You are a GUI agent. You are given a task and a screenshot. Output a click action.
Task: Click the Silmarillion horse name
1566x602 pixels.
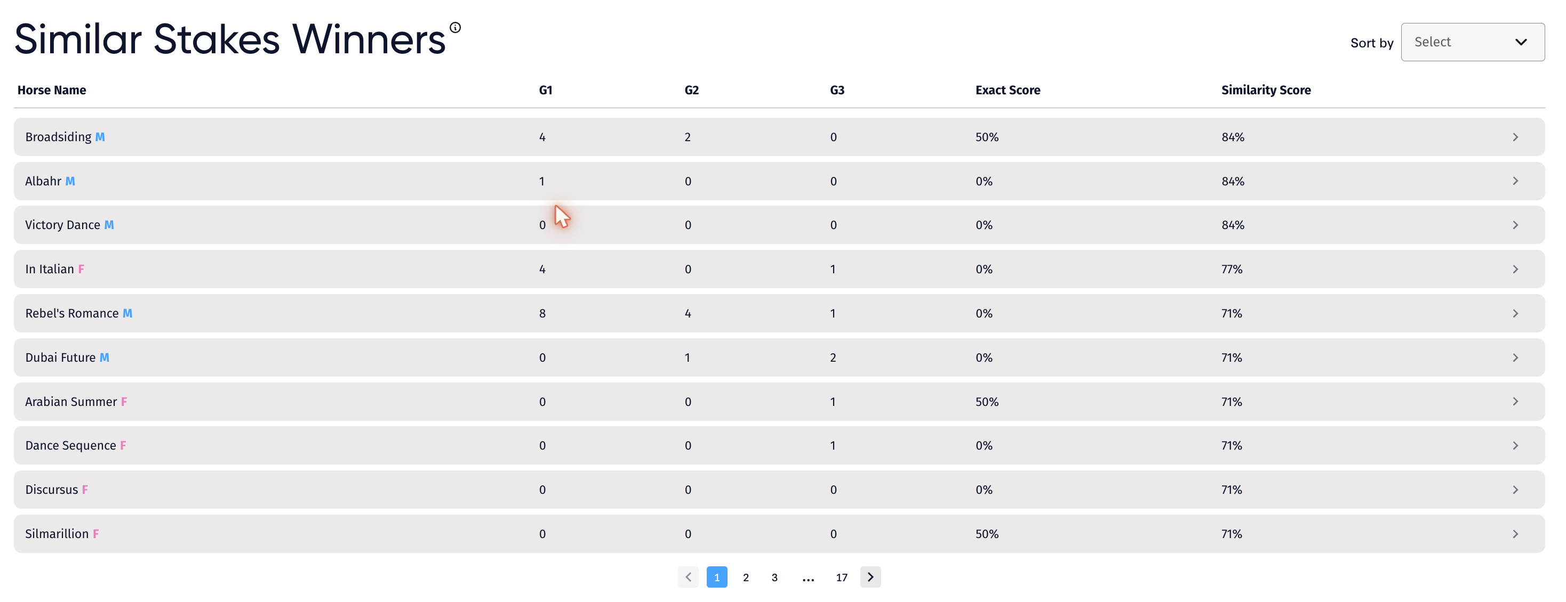(57, 534)
